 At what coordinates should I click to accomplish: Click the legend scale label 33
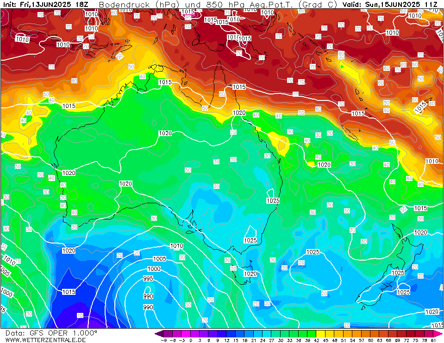tap(289, 340)
